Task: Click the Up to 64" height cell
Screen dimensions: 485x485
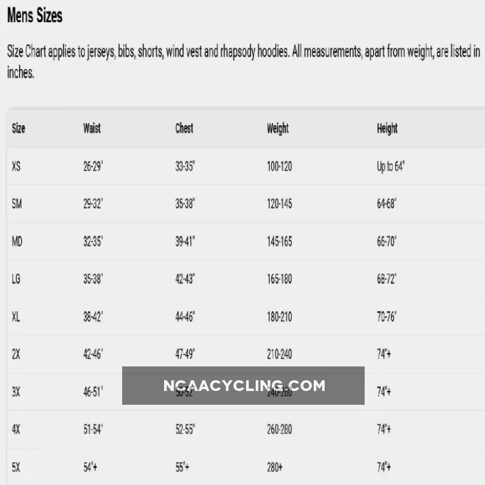Action: point(390,166)
